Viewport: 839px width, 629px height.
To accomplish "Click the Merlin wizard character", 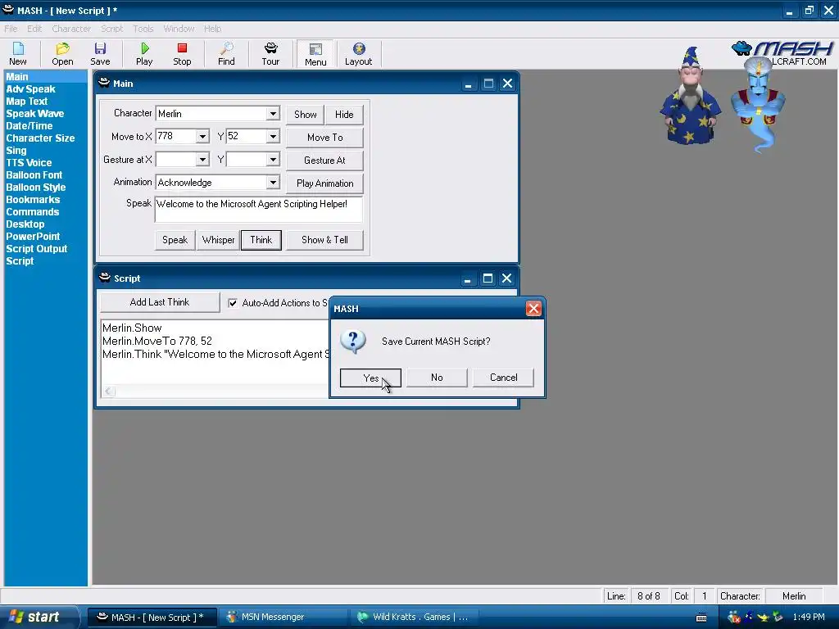I will pos(690,97).
